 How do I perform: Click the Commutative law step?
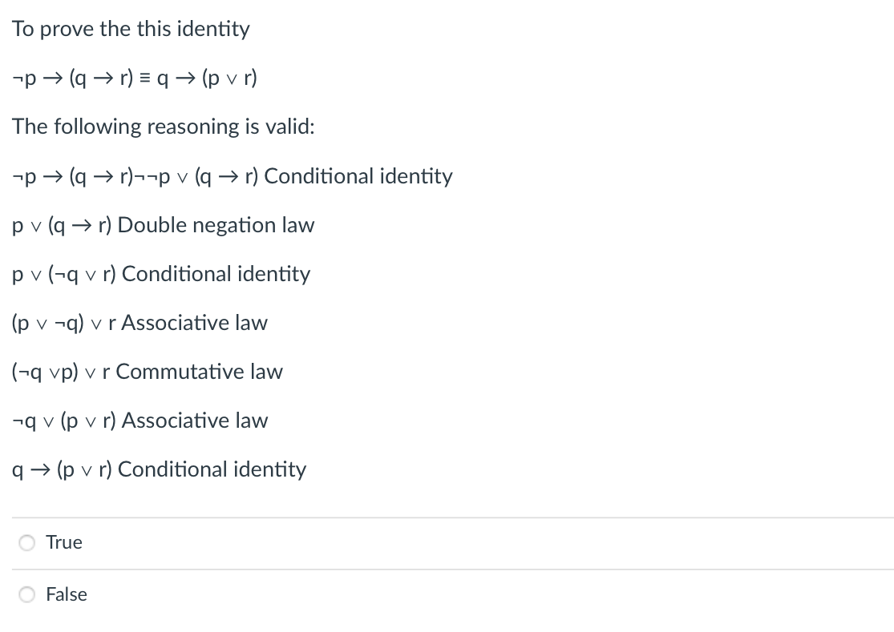pos(147,372)
